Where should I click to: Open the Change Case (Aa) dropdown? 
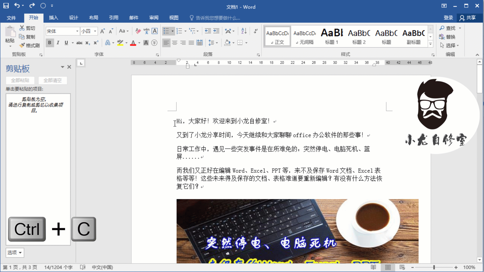click(x=124, y=31)
